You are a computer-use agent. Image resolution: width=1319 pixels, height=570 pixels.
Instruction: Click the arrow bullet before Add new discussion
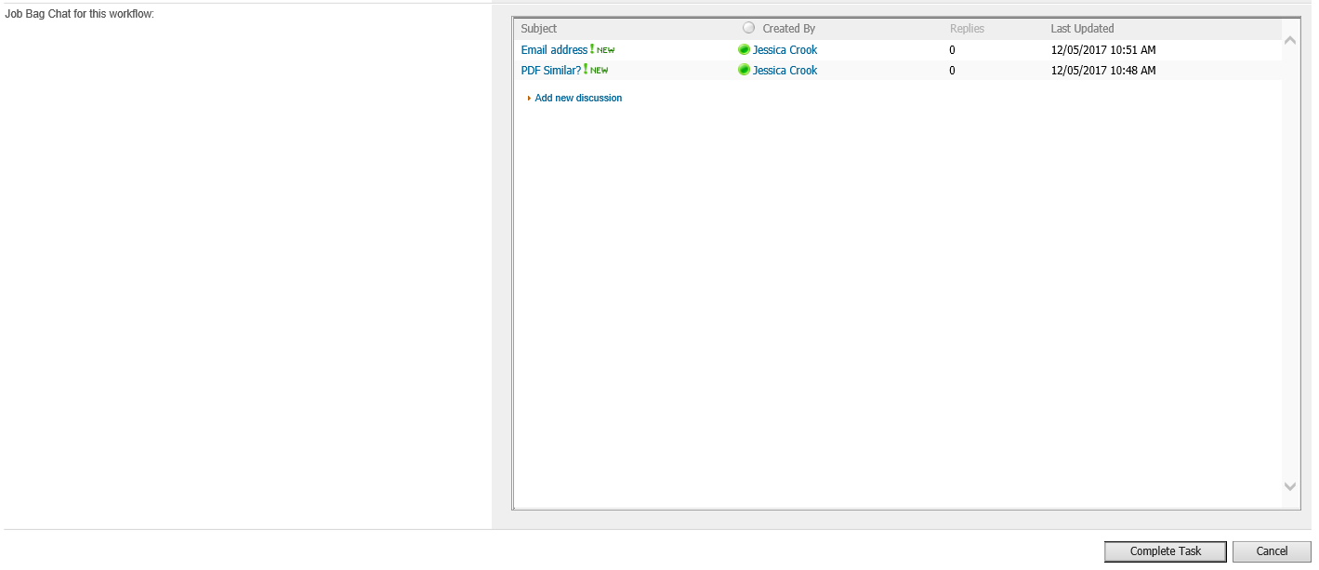coord(529,98)
